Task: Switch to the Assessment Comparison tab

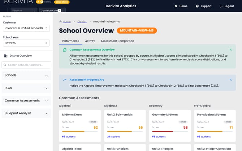Action: tap(117, 41)
